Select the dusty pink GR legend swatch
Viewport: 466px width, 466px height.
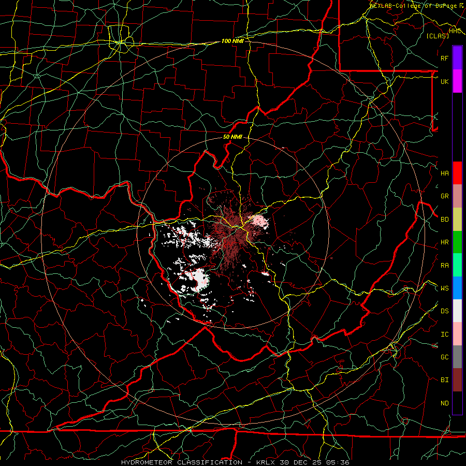tap(457, 196)
